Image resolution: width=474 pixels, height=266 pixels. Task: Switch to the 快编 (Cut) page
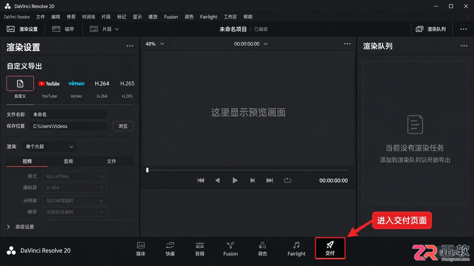click(x=170, y=249)
